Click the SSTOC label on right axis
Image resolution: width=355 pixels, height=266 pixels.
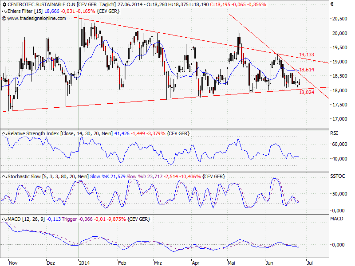tap(337, 176)
